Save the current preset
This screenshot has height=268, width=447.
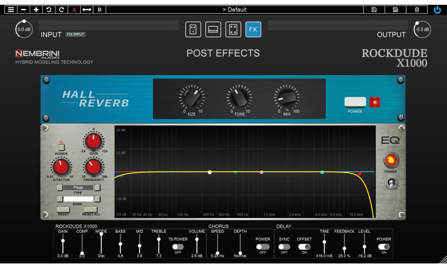coord(374,10)
